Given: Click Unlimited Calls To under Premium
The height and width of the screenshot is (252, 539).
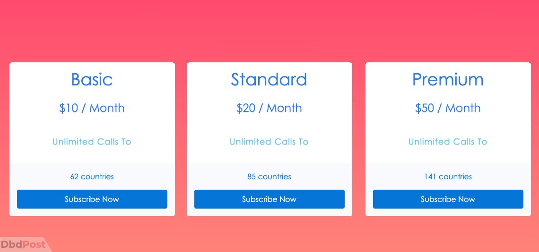Looking at the screenshot, I should coord(448,142).
